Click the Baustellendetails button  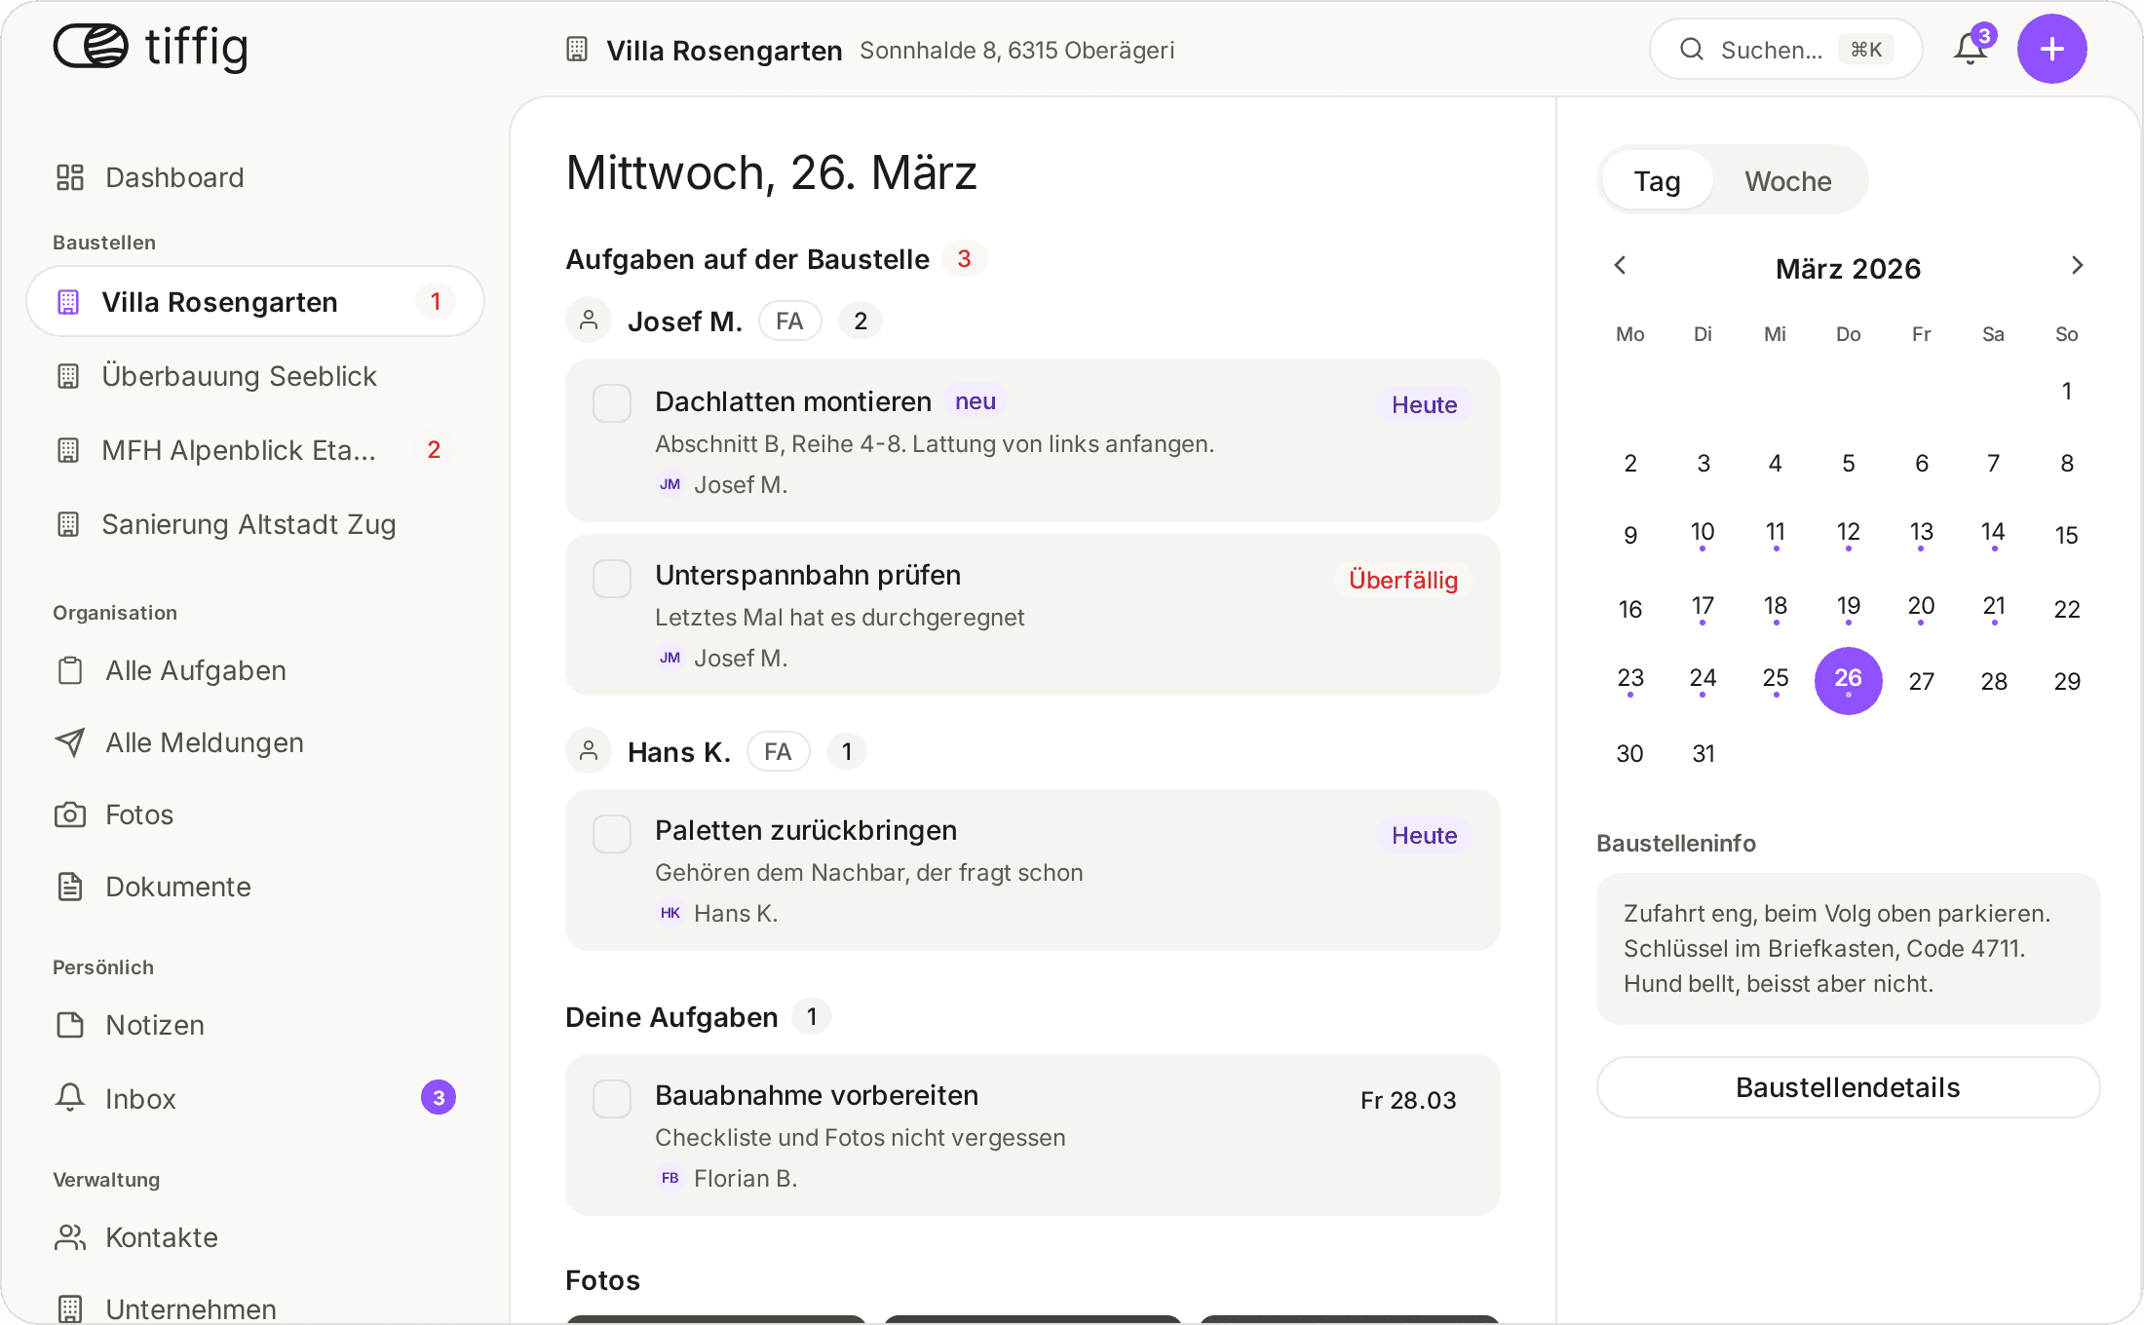[1848, 1087]
